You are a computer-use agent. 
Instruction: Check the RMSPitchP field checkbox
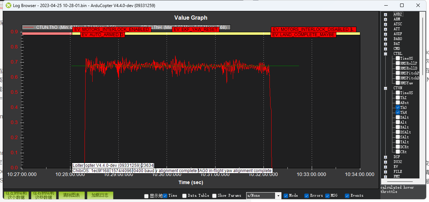[398, 73]
